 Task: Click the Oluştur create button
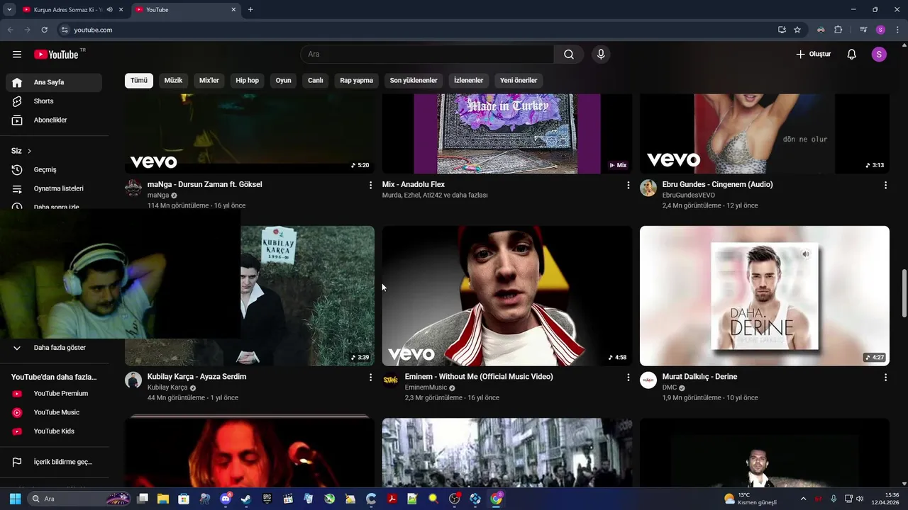point(813,55)
